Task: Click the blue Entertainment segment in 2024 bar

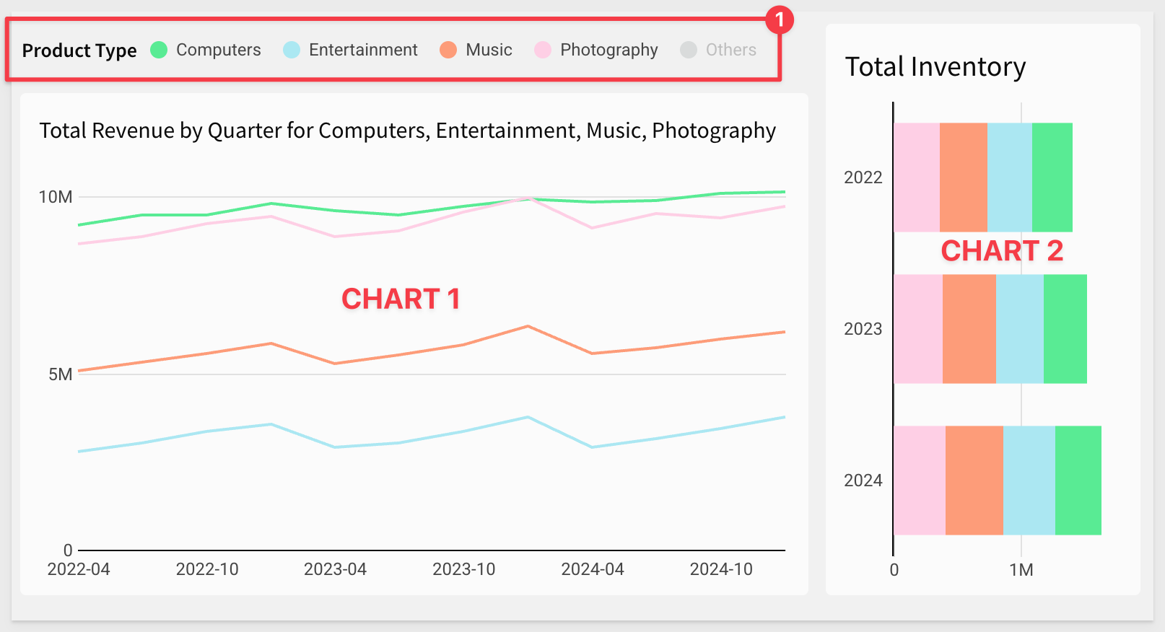Action: [1029, 480]
